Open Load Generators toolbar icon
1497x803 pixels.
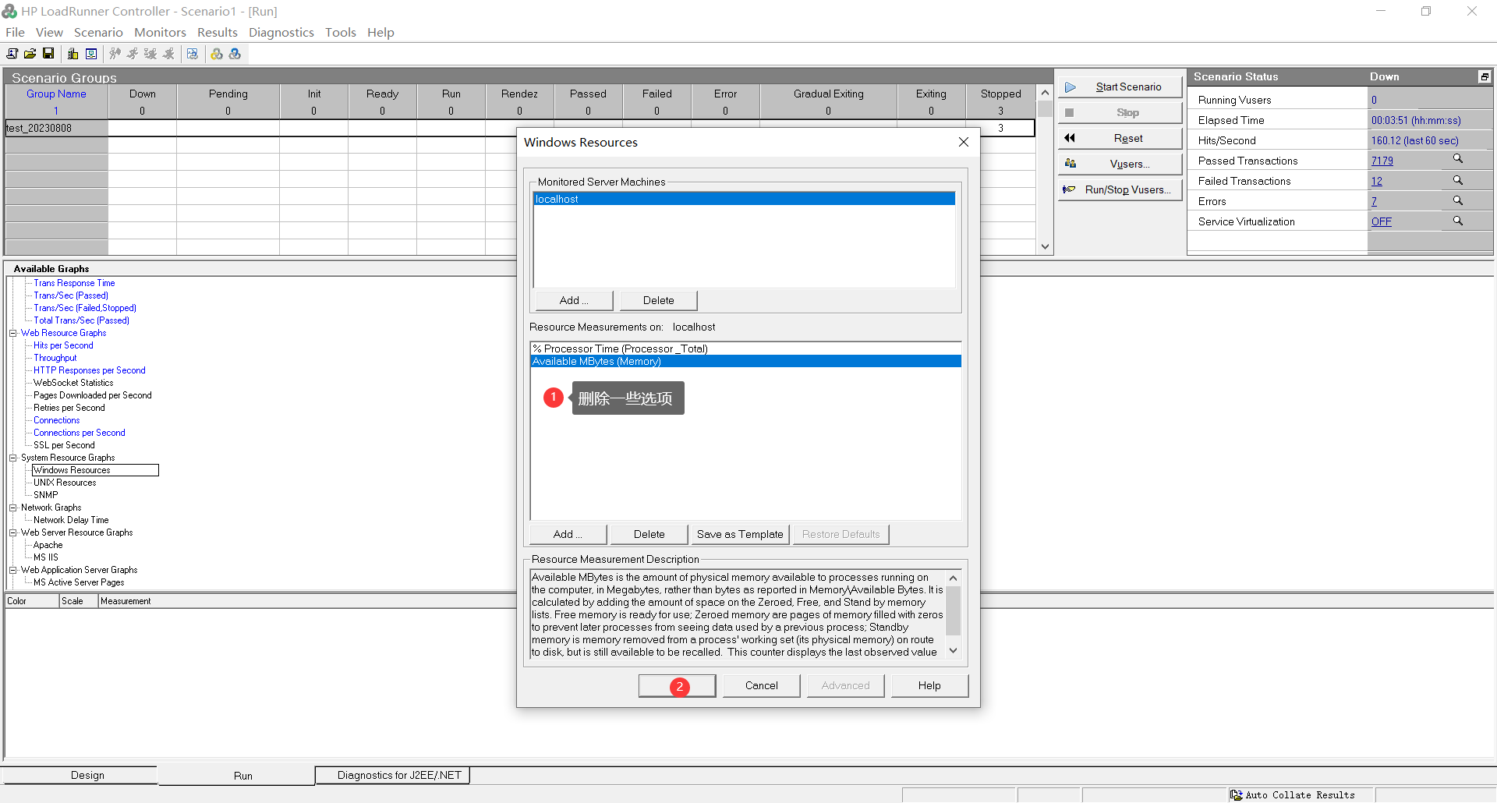coord(73,54)
